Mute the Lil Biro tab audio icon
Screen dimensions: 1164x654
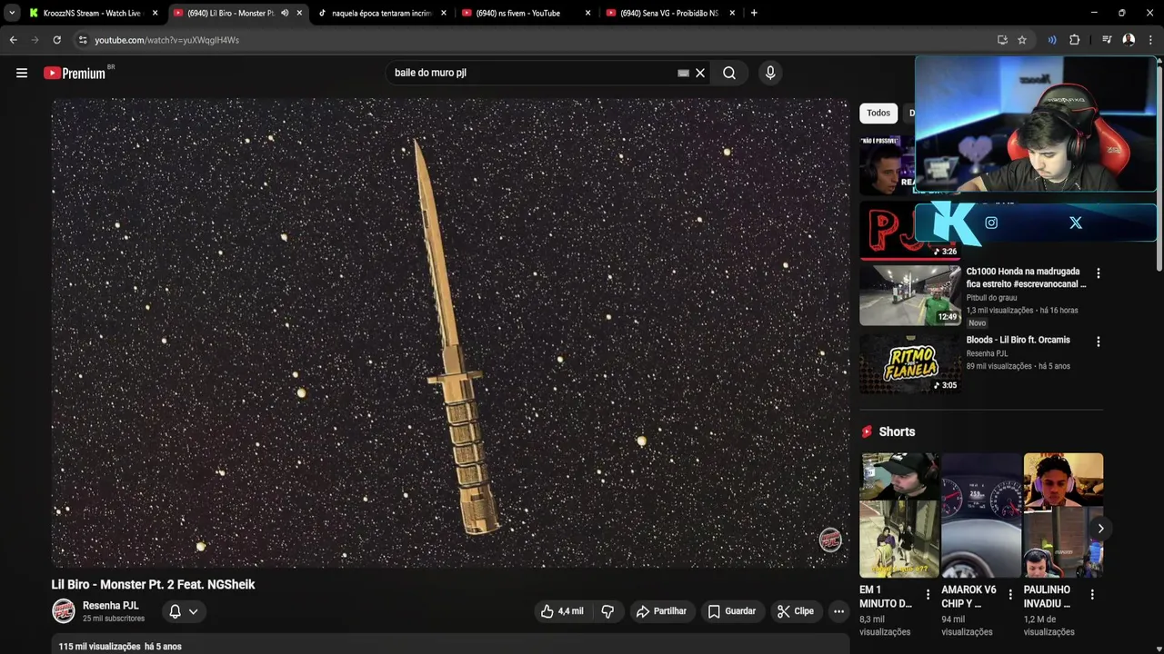click(285, 13)
